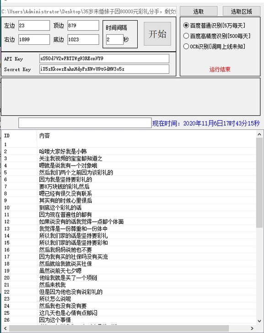Screen dimensions: 264x333
Task: Click the large empty preview area
Action: tap(130, 97)
